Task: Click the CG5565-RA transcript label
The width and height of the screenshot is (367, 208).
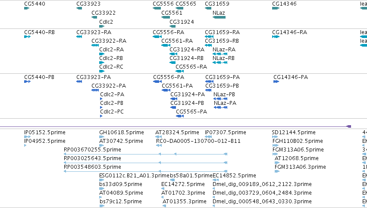Action: coord(191,67)
